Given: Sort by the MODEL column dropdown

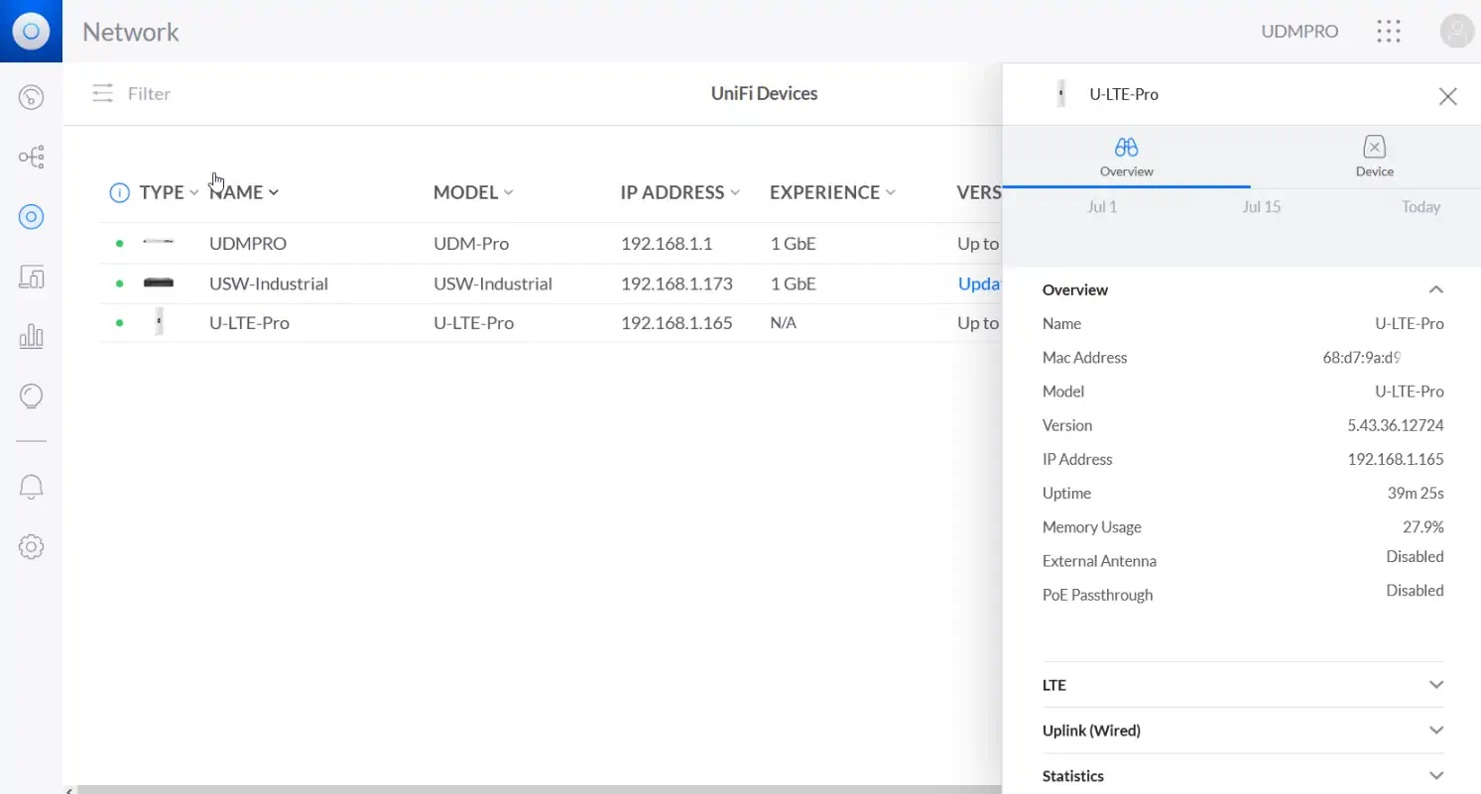Looking at the screenshot, I should (x=473, y=192).
